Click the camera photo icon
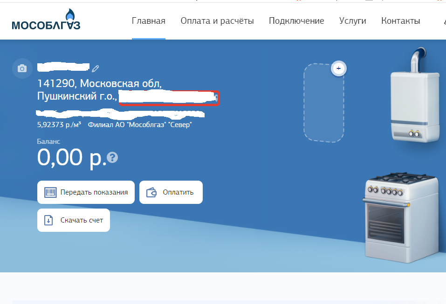Screen dimensions: 446x304 coord(22,68)
